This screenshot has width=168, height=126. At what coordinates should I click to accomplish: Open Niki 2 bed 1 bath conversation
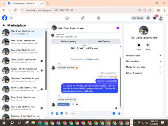coord(23,33)
